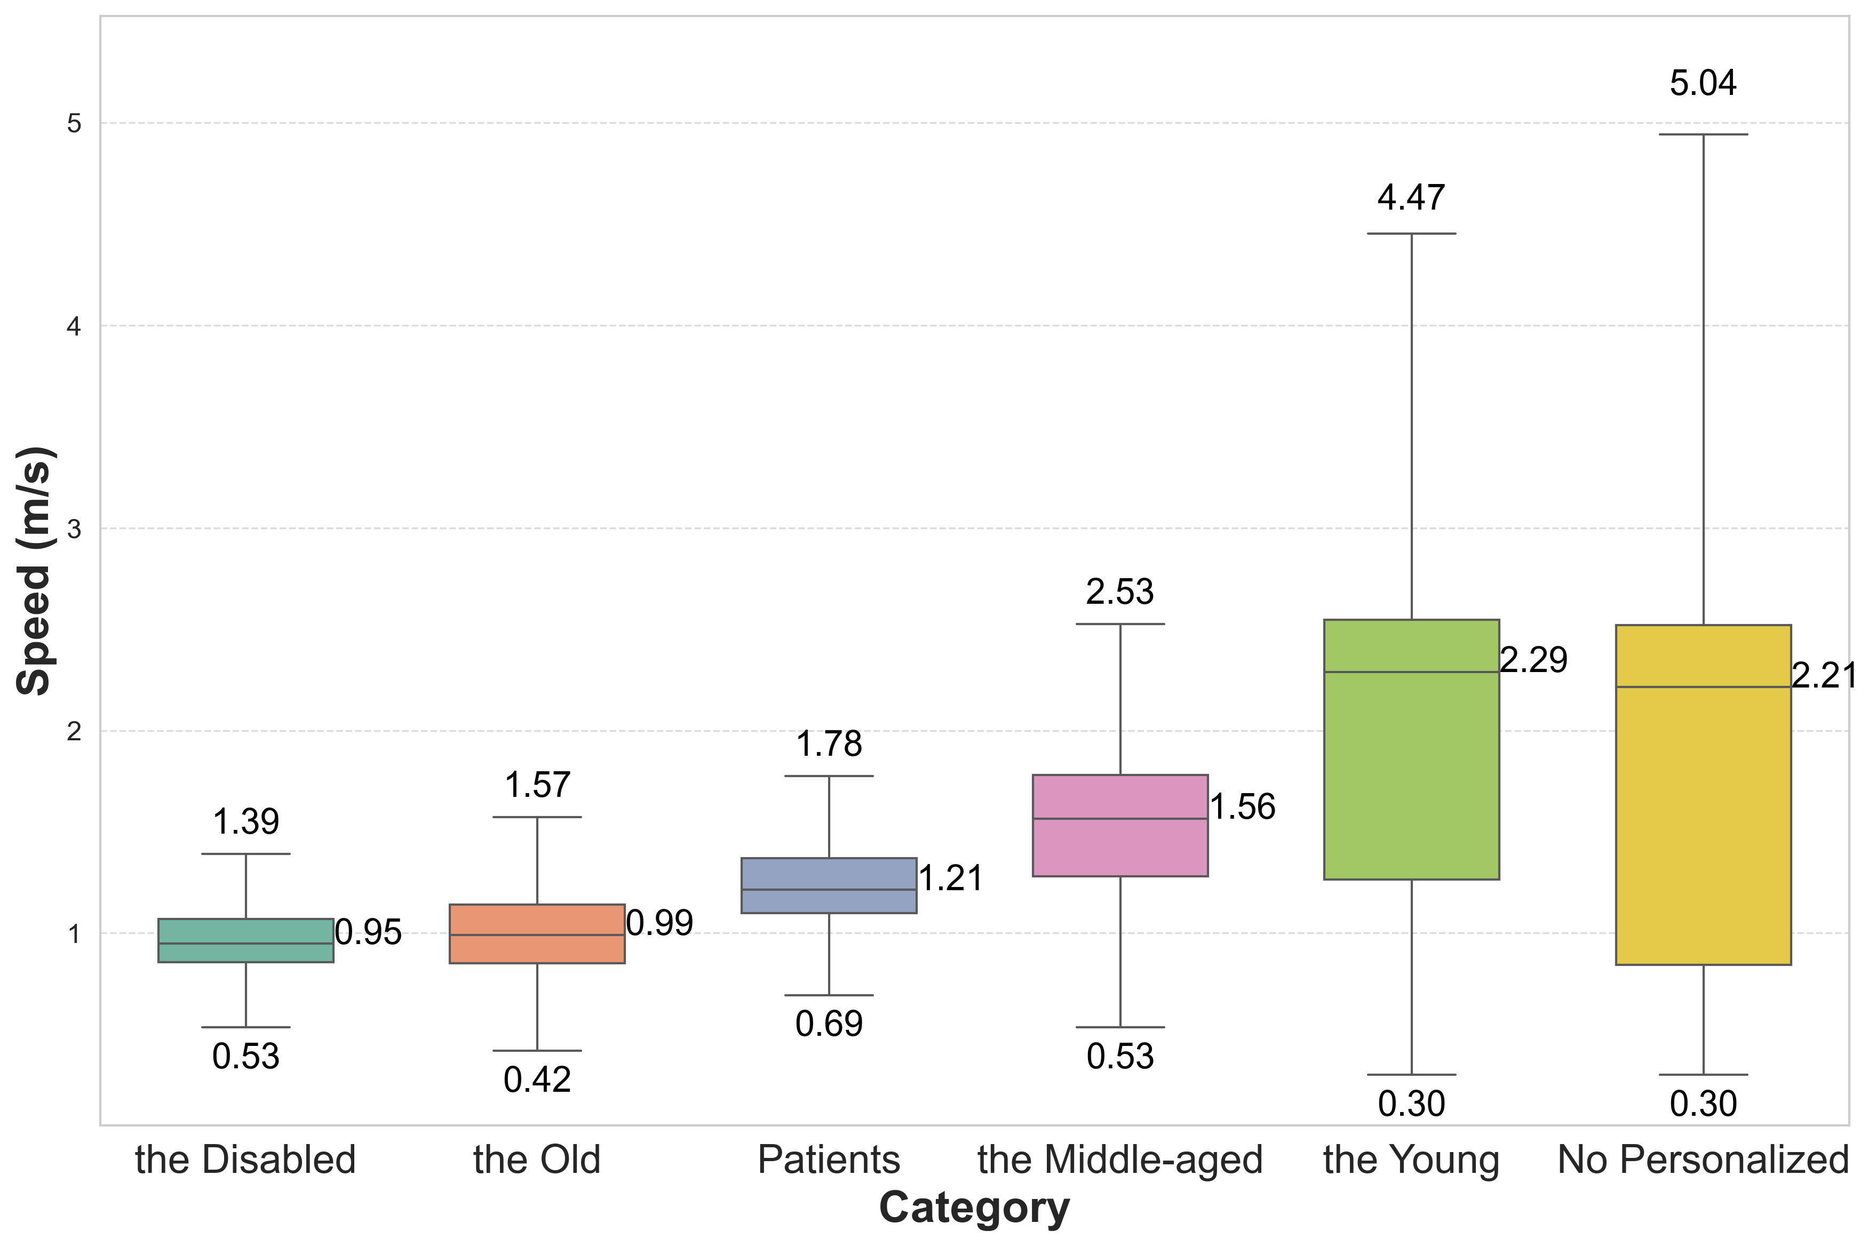Select the 'the Old' x-axis label
Image resolution: width=1876 pixels, height=1247 pixels.
tap(537, 1160)
